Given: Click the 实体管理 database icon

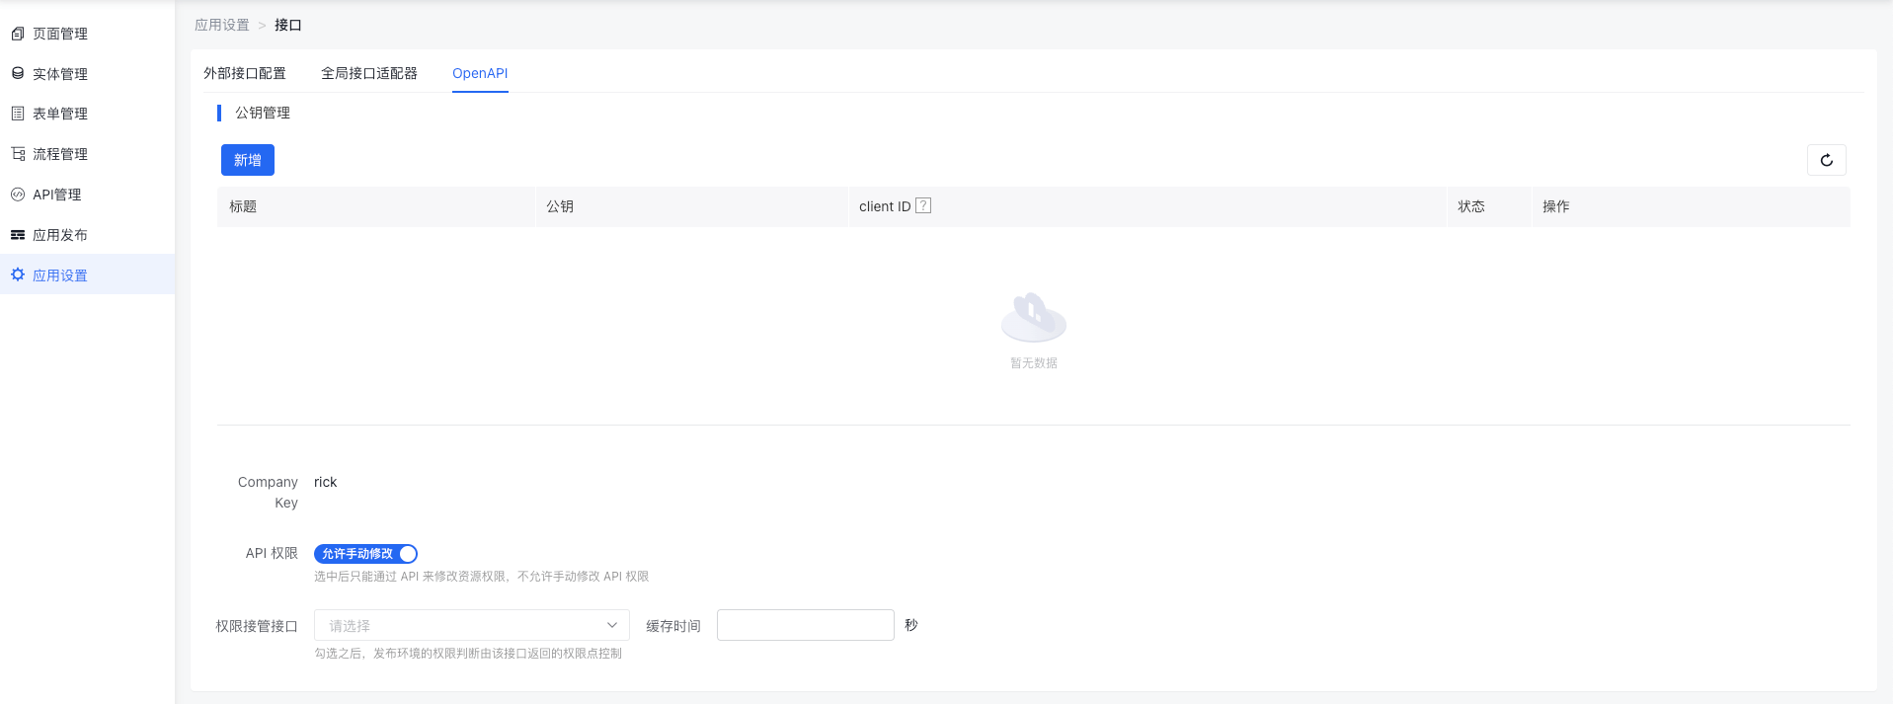Looking at the screenshot, I should tap(18, 73).
